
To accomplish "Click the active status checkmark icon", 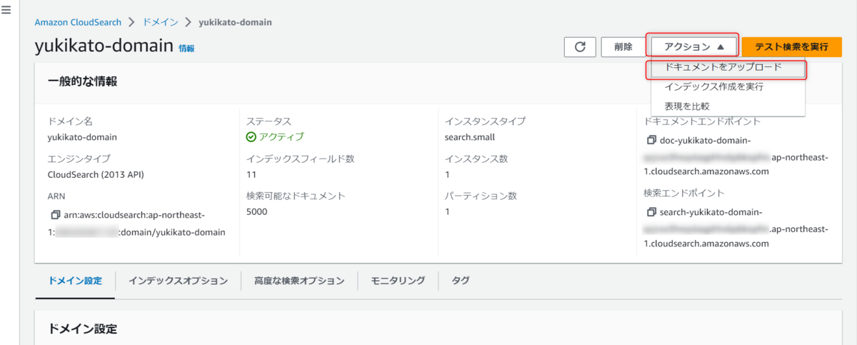I will coord(251,137).
